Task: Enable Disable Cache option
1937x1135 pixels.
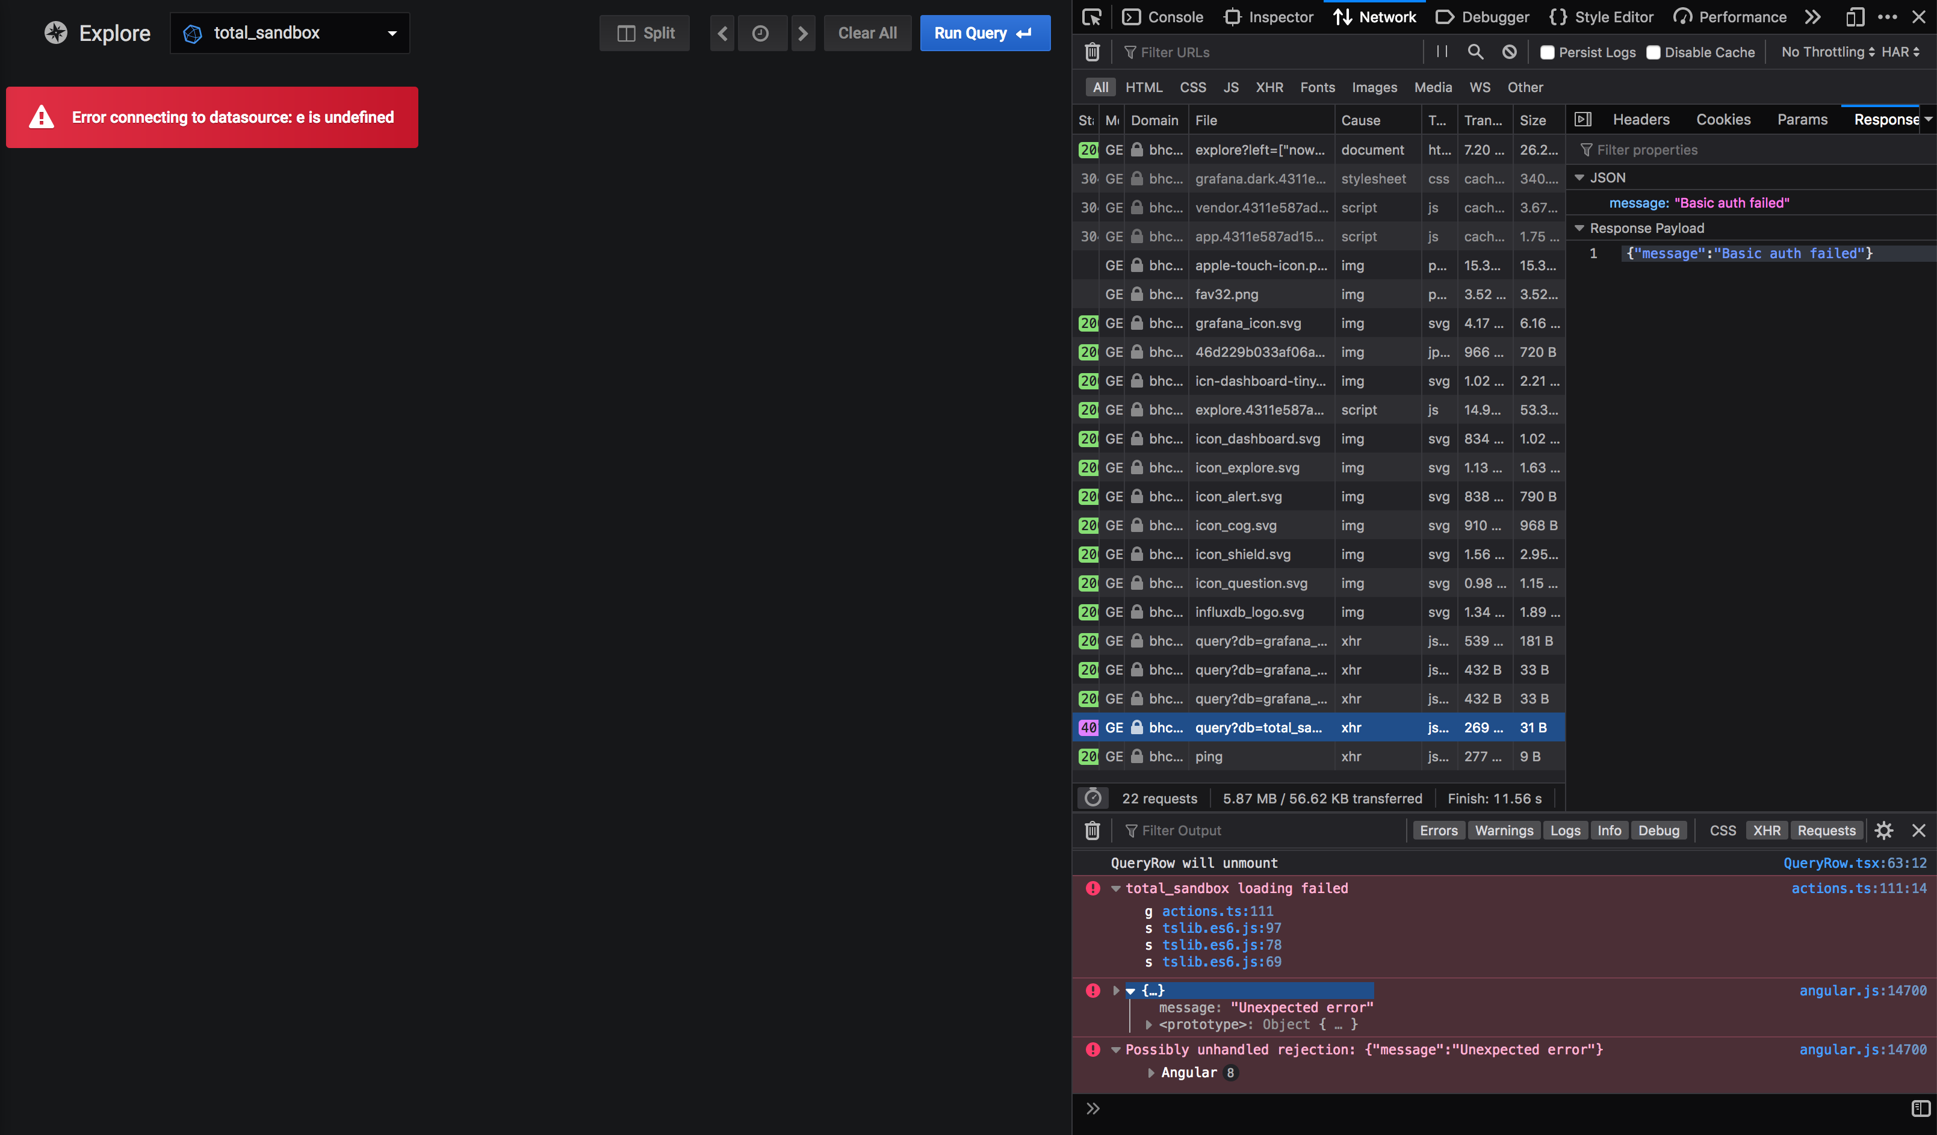Action: 1654,52
